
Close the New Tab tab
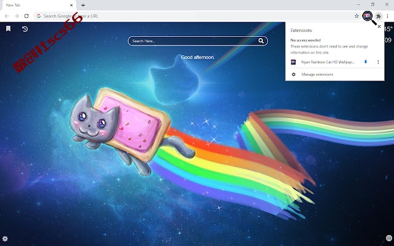[71, 5]
